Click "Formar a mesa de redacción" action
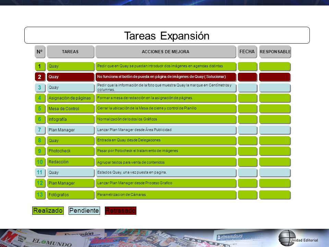Image resolution: width=329 pixels, height=247 pixels. [x=166, y=98]
